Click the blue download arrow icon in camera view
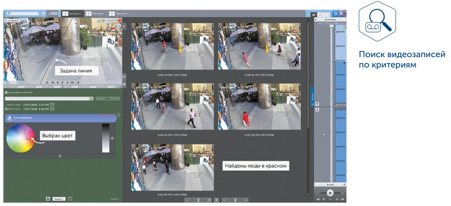The image size is (451, 206). 119,26
